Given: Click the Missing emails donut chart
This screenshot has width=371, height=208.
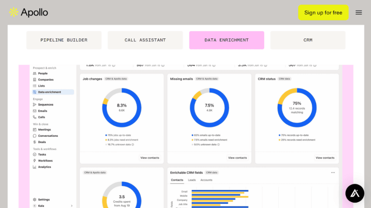Looking at the screenshot, I should [209, 108].
